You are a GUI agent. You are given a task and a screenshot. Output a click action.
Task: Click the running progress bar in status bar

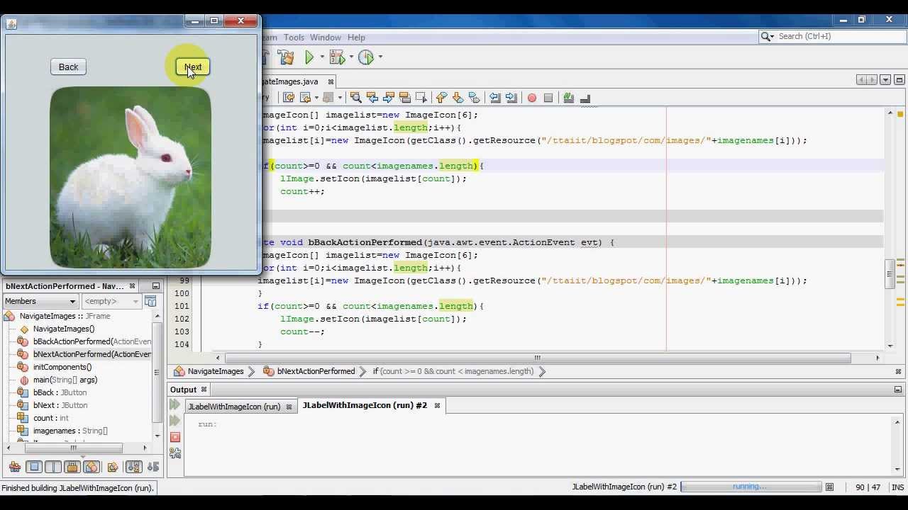751,487
